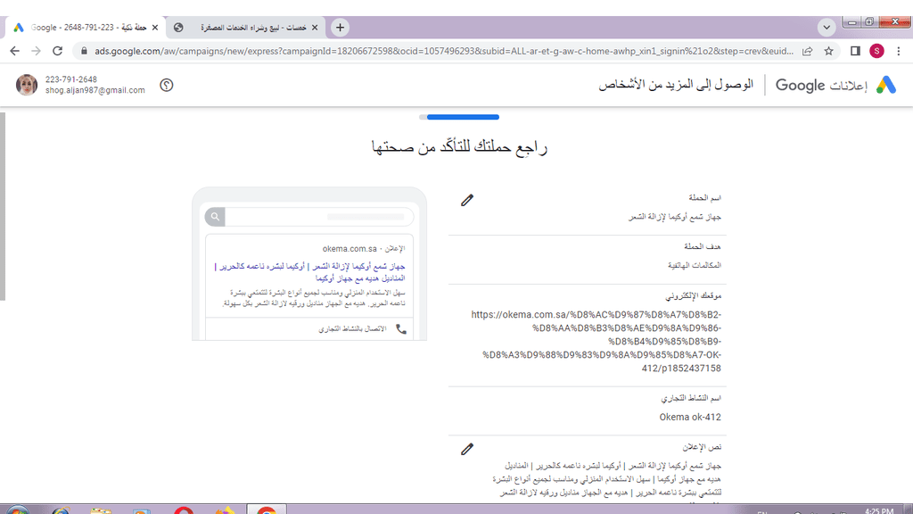Open the account profile photo
Image resolution: width=913 pixels, height=514 pixels.
pyautogui.click(x=26, y=85)
